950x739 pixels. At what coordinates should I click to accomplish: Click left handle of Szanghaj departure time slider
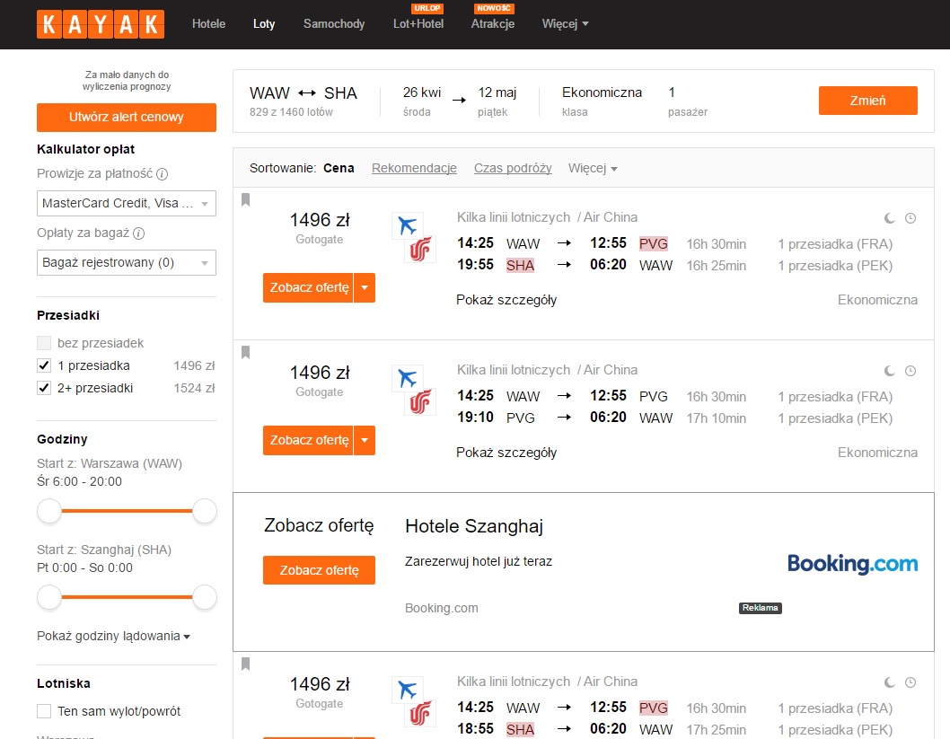(49, 596)
